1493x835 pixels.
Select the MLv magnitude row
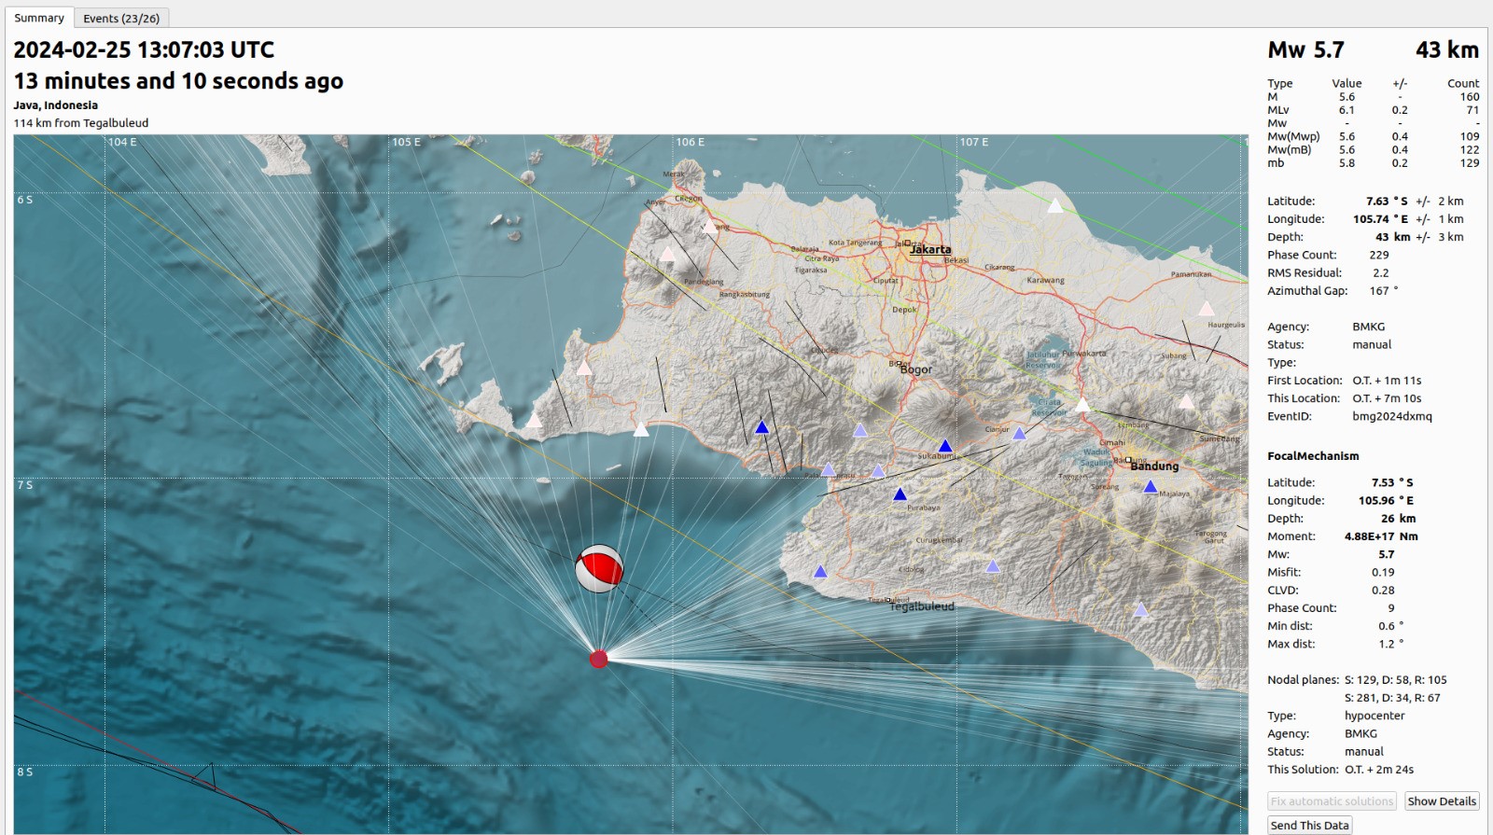pyautogui.click(x=1373, y=110)
